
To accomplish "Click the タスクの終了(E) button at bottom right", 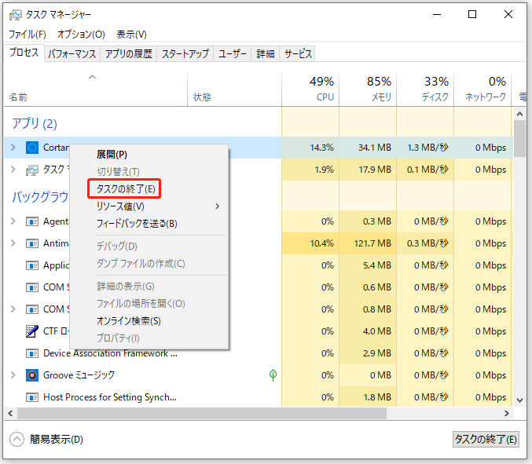I will (x=486, y=439).
